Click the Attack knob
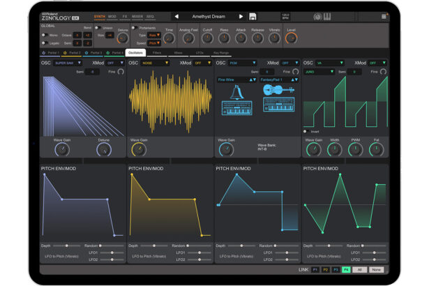 pos(241,38)
